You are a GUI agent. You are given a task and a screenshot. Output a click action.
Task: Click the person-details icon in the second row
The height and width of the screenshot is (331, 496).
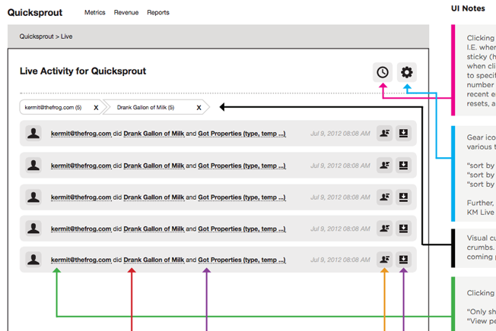coord(384,165)
